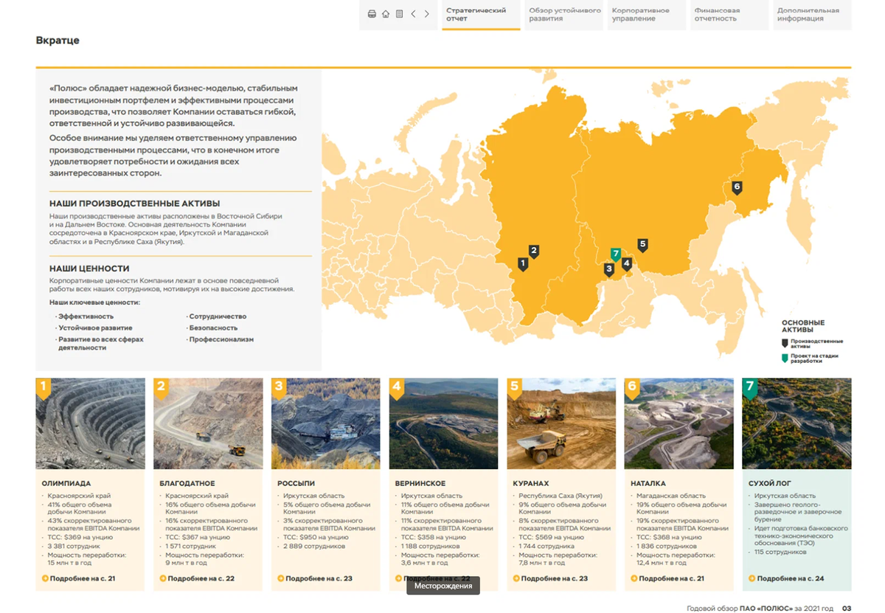Click the number 5 ribbon badge on Куранах card
Viewport: 885px width, 613px height.
[514, 388]
